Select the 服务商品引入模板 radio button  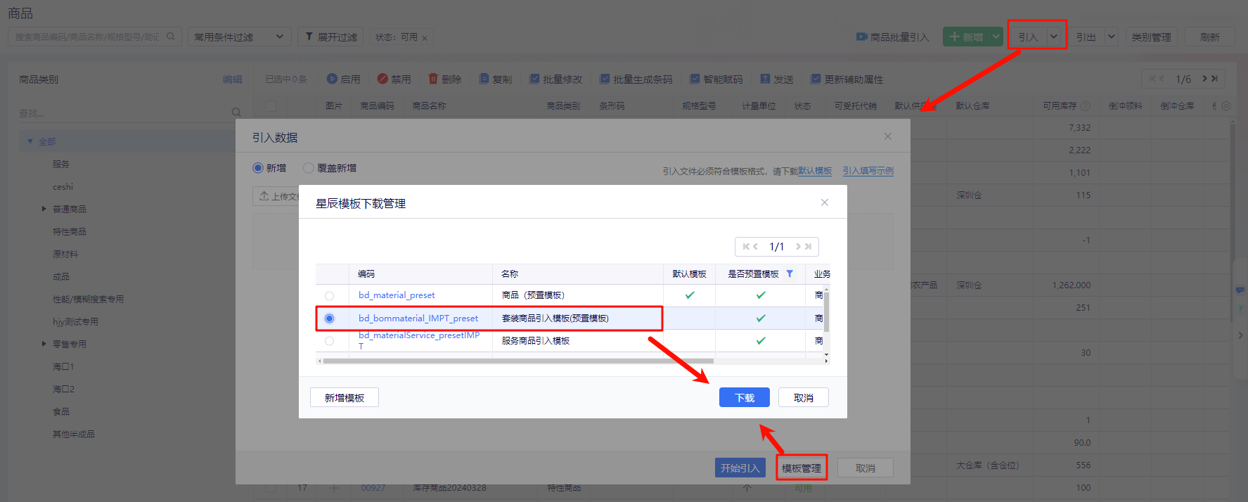[x=329, y=341]
